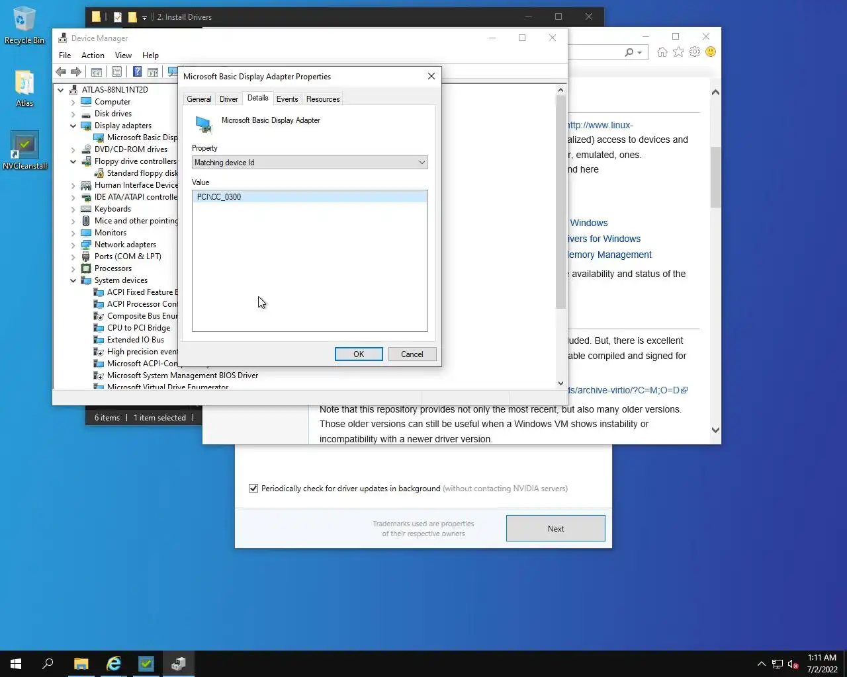This screenshot has height=677, width=847.
Task: Open the File menu in Device Manager
Action: pos(65,56)
